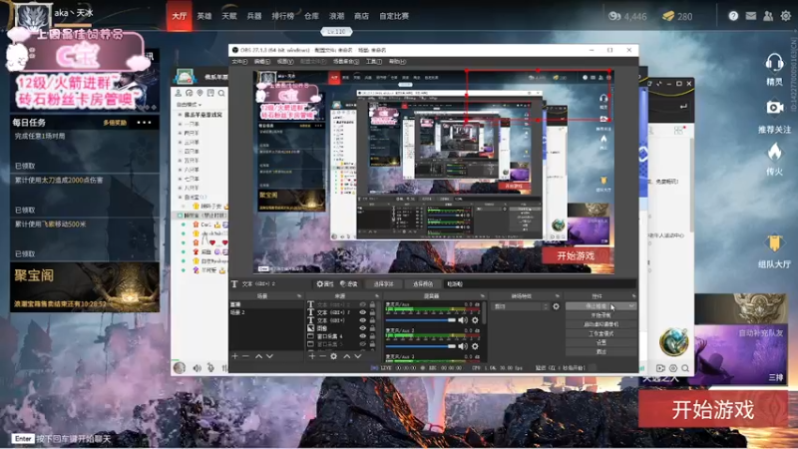Click 属性 button in source toolbar
This screenshot has width=798, height=449.
(x=325, y=284)
